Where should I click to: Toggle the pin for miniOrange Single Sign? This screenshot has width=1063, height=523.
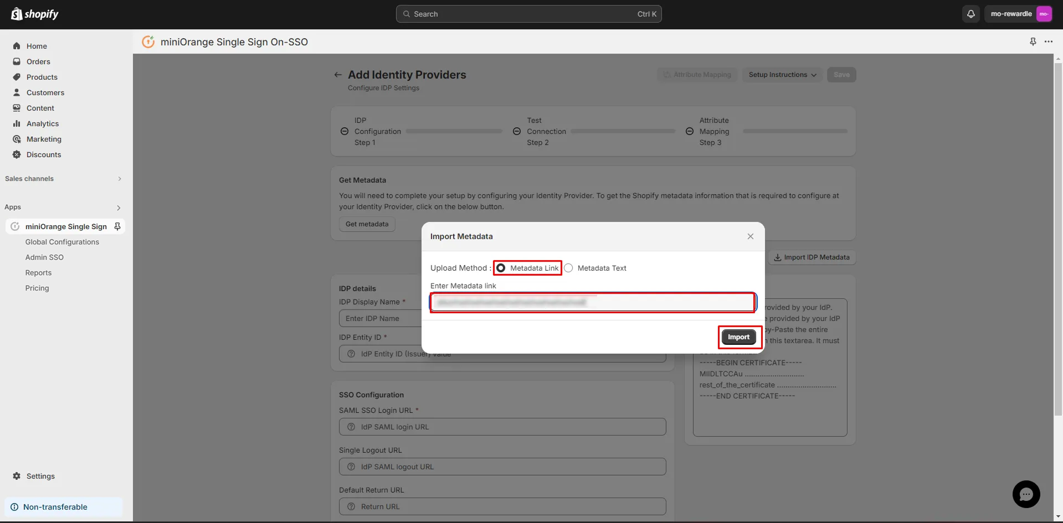pyautogui.click(x=117, y=226)
